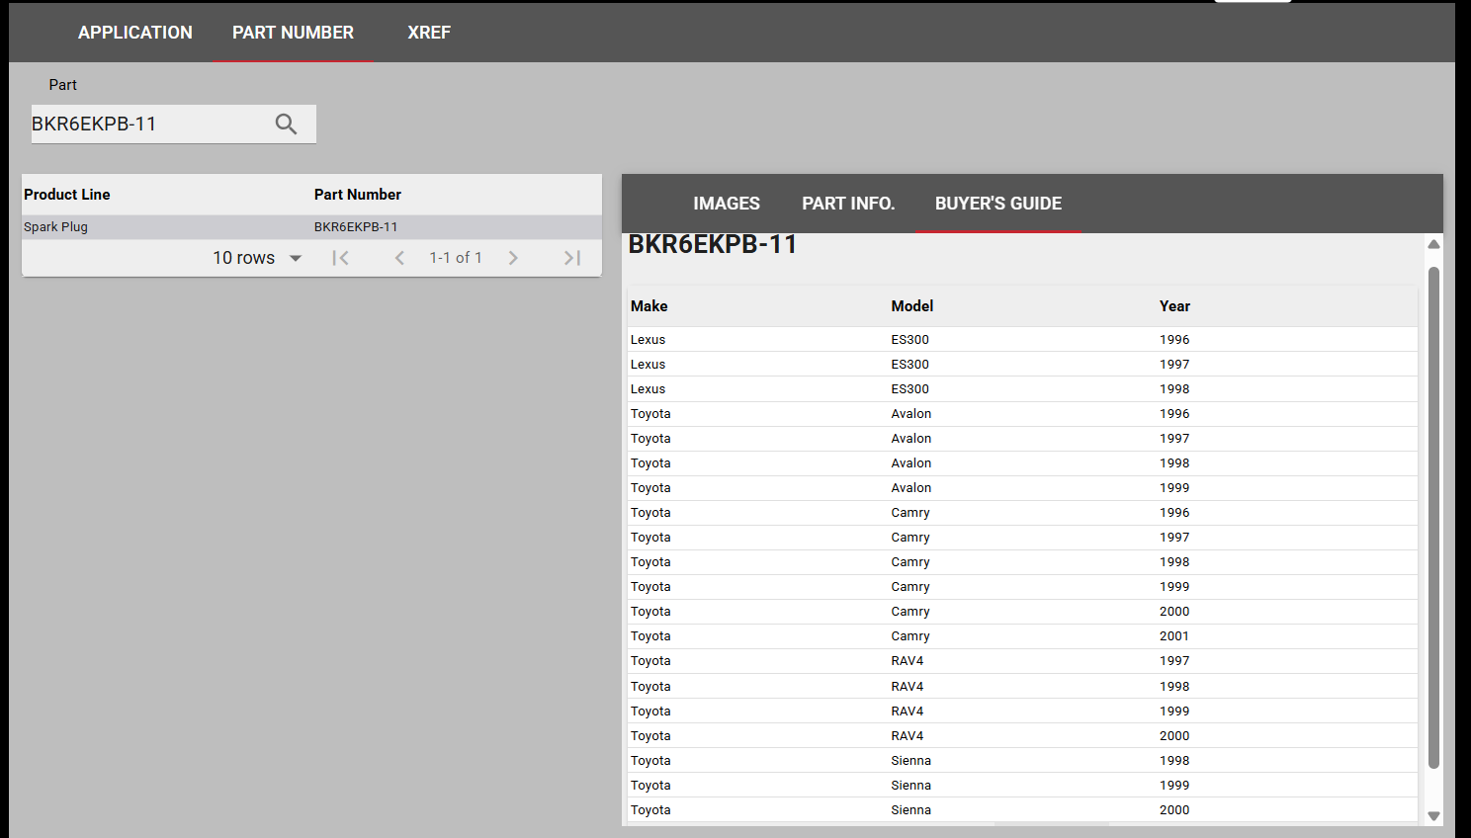Go to first page of part results

click(341, 258)
